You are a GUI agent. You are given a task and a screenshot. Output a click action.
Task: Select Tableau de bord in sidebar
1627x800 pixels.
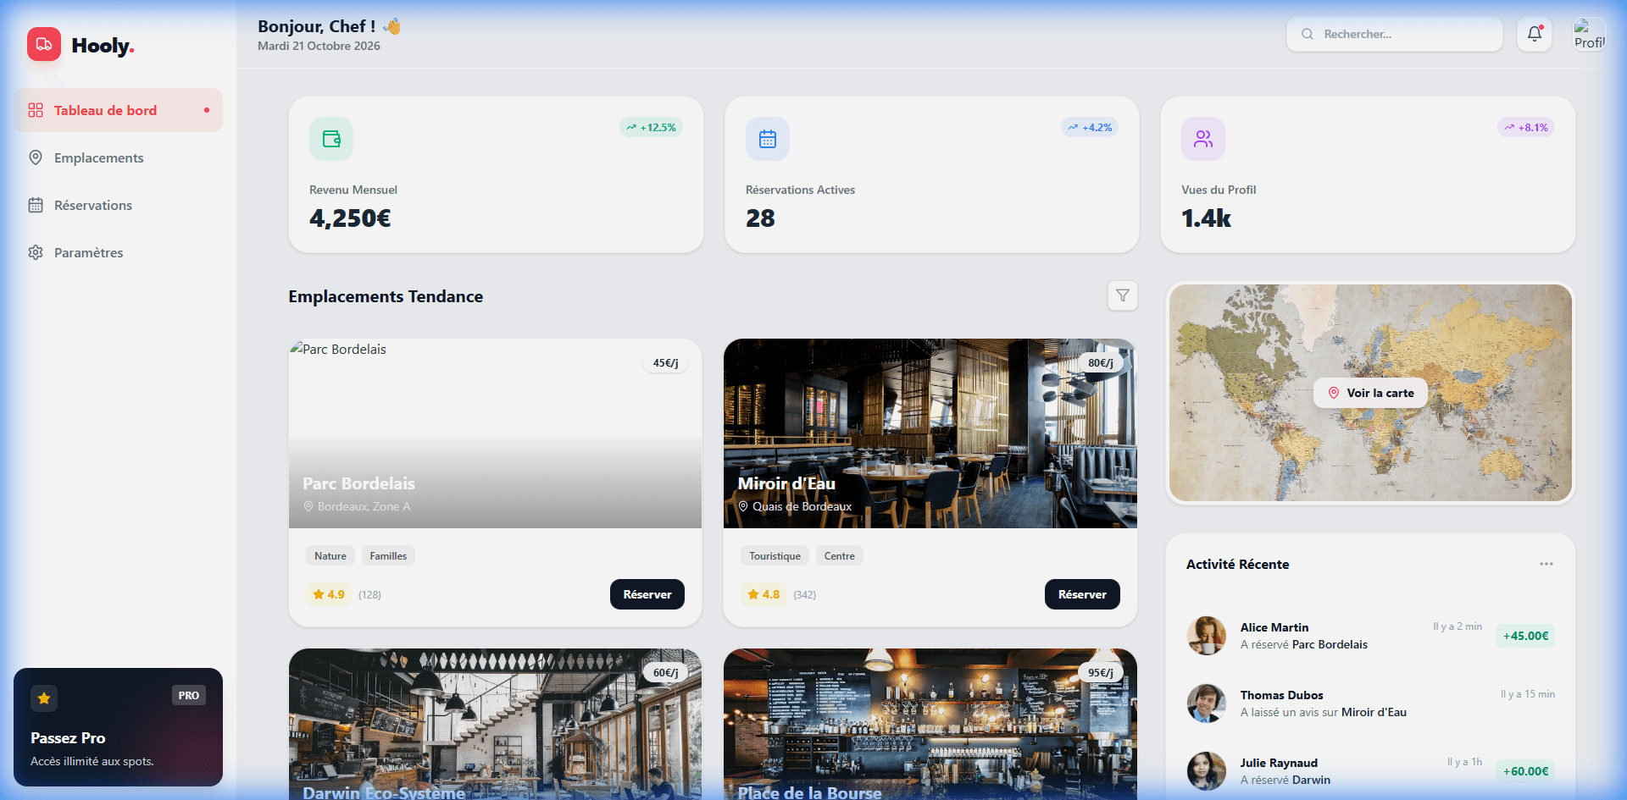[x=105, y=110]
